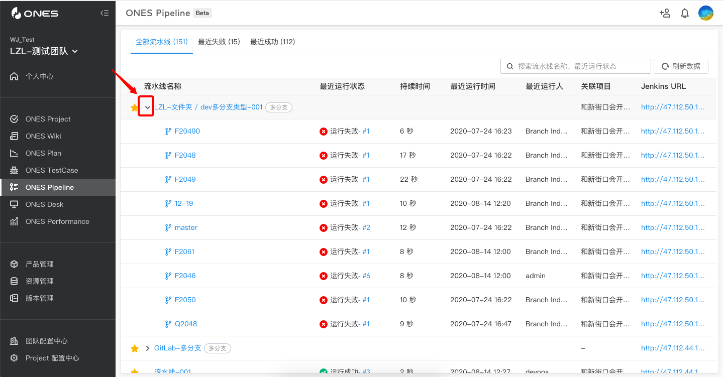Select ONES Pipeline in sidebar
723x377 pixels.
(x=58, y=187)
